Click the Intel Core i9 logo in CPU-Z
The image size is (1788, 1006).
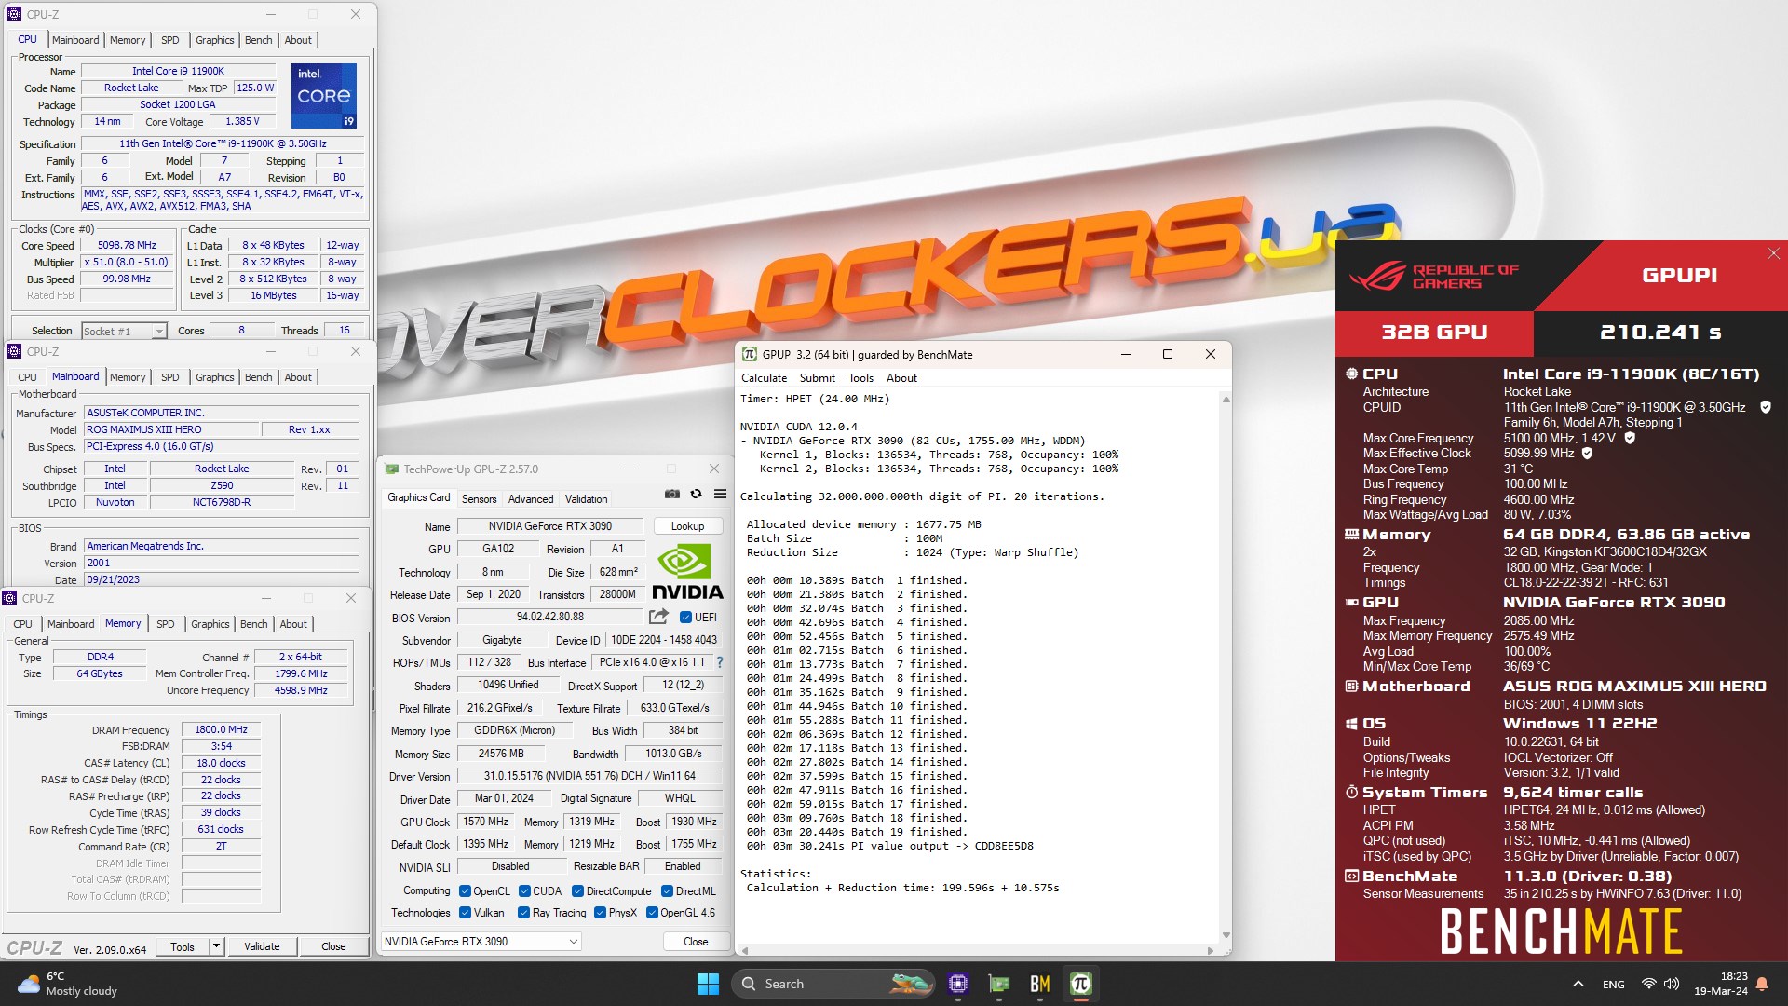point(324,96)
